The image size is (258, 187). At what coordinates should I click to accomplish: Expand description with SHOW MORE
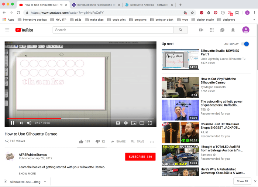[27, 173]
